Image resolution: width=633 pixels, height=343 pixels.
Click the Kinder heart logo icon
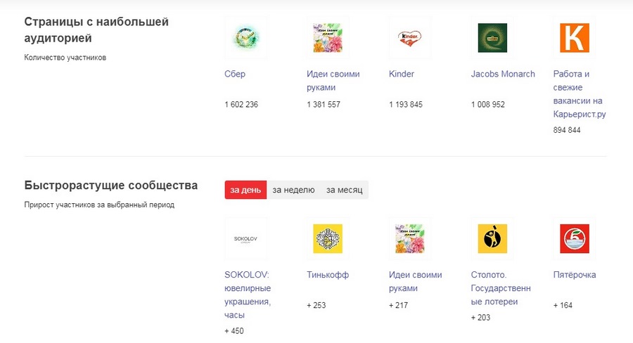click(x=410, y=38)
